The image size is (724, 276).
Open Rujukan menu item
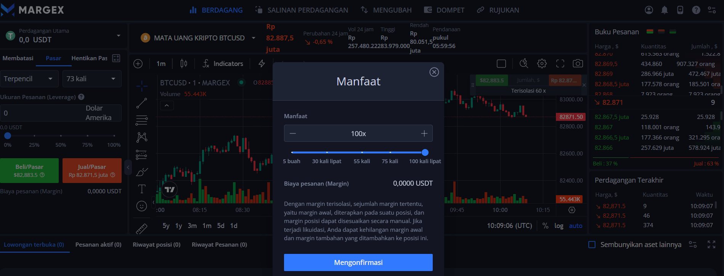pyautogui.click(x=498, y=10)
